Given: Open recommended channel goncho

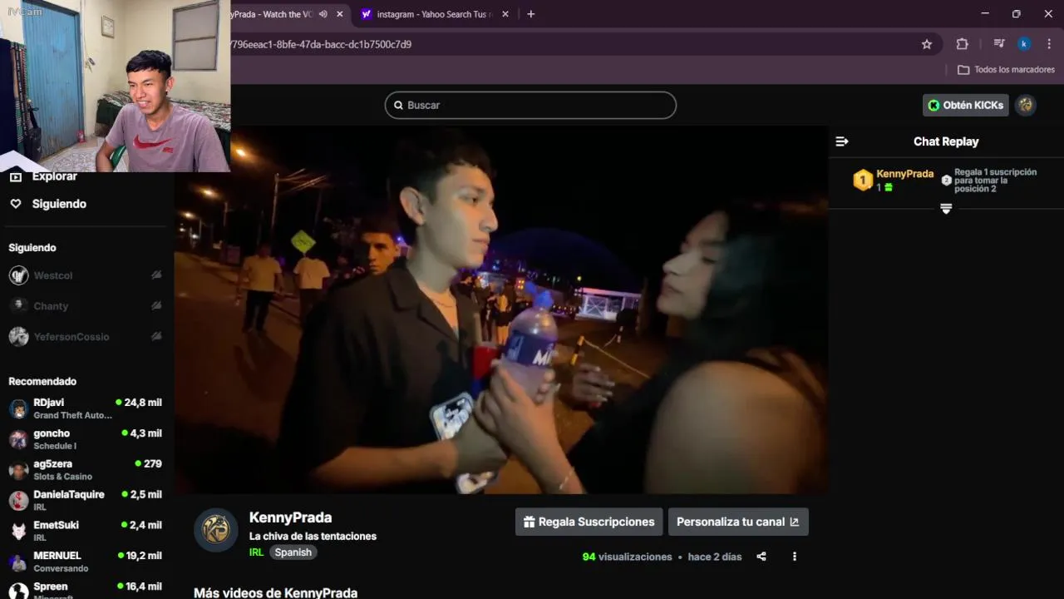Looking at the screenshot, I should coord(86,439).
